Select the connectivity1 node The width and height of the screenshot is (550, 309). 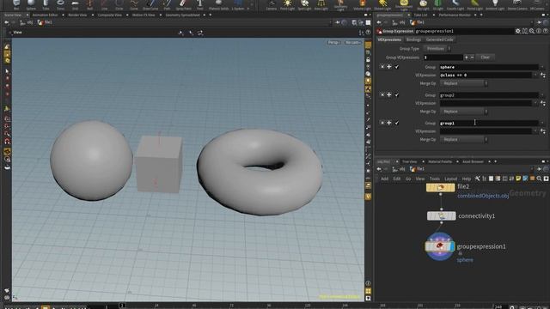click(x=441, y=215)
